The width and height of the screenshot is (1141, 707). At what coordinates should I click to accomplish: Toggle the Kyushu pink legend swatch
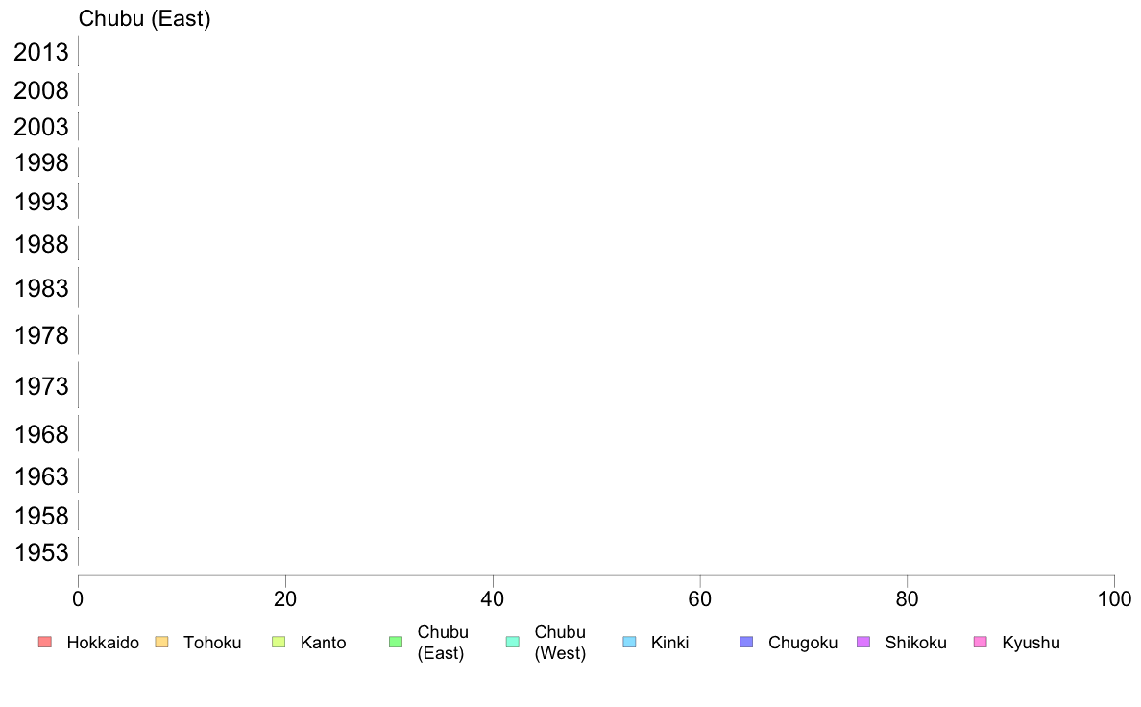tap(981, 643)
